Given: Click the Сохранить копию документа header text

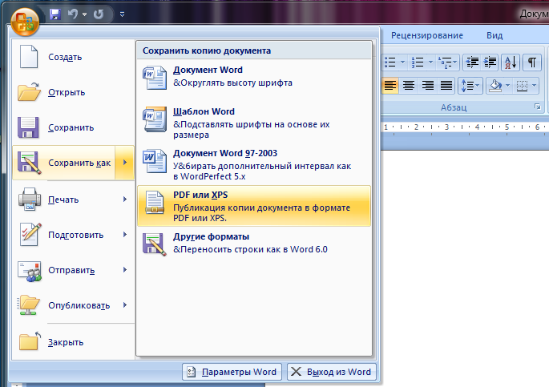Looking at the screenshot, I should (x=207, y=50).
